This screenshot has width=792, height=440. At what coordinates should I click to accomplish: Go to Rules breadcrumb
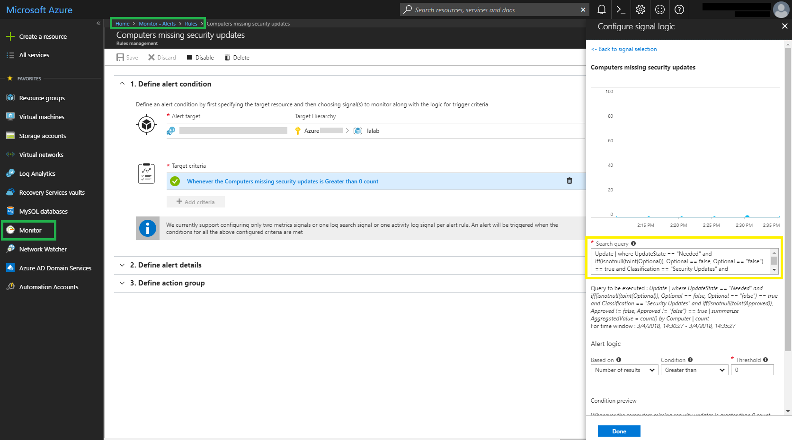click(x=191, y=24)
